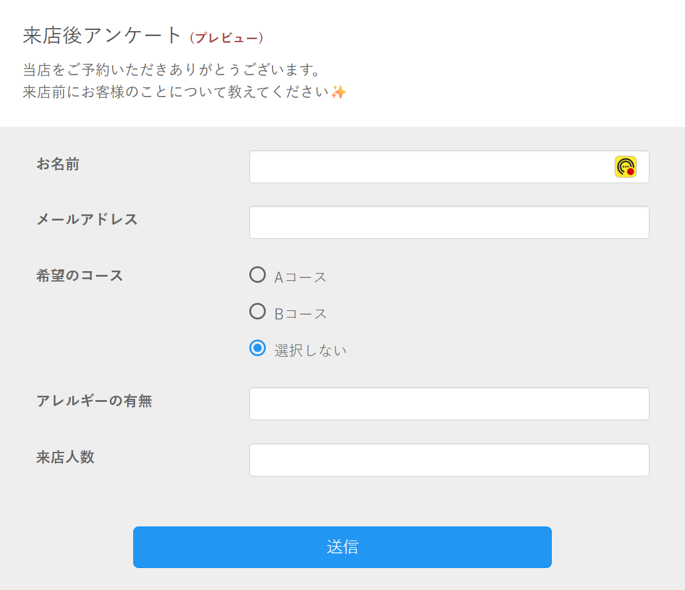685x590 pixels.
Task: Click into the メールアドレス input box
Action: coord(449,222)
